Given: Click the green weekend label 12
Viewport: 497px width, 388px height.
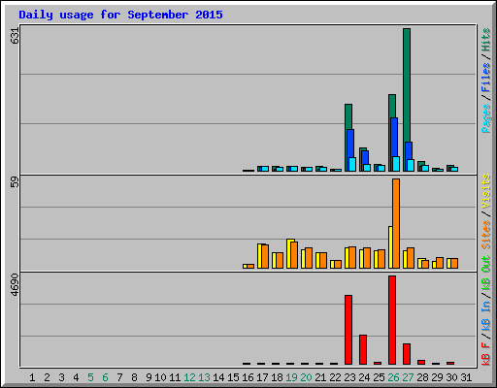Looking at the screenshot, I should (189, 377).
